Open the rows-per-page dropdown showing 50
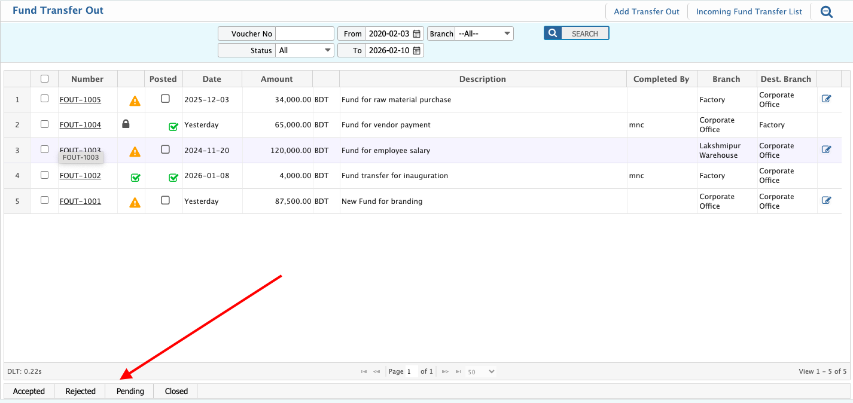Screen dimensions: 853x403 [481, 372]
